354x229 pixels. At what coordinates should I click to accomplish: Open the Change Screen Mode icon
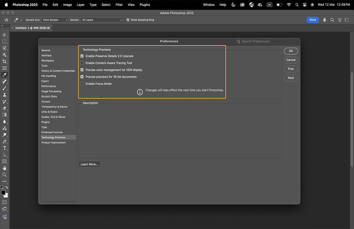point(4,209)
